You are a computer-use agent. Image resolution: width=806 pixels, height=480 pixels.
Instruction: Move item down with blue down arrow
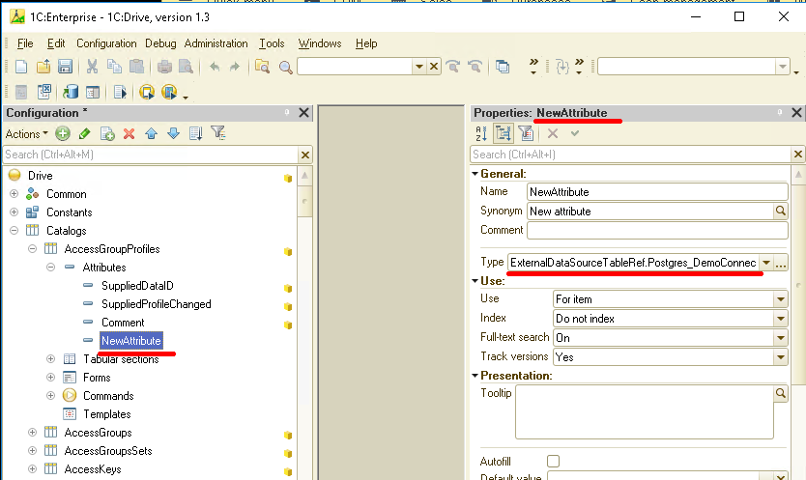(x=173, y=134)
